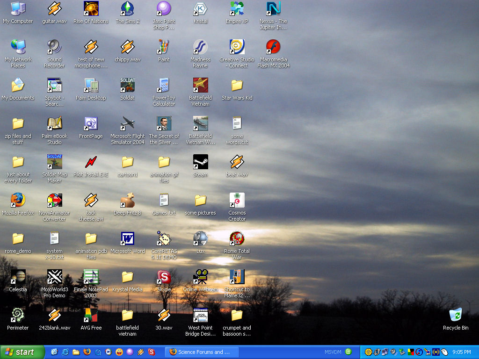Select the Star Wars Kid folder
Screen dimensions: 479x359
tap(237, 86)
